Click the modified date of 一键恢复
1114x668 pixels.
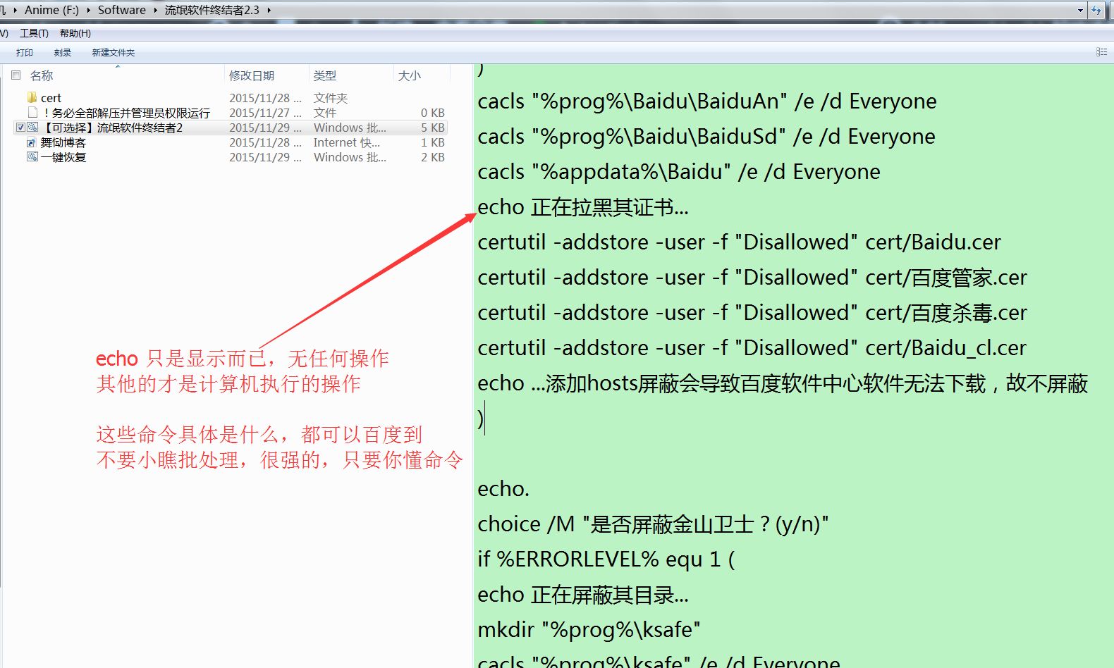point(265,157)
